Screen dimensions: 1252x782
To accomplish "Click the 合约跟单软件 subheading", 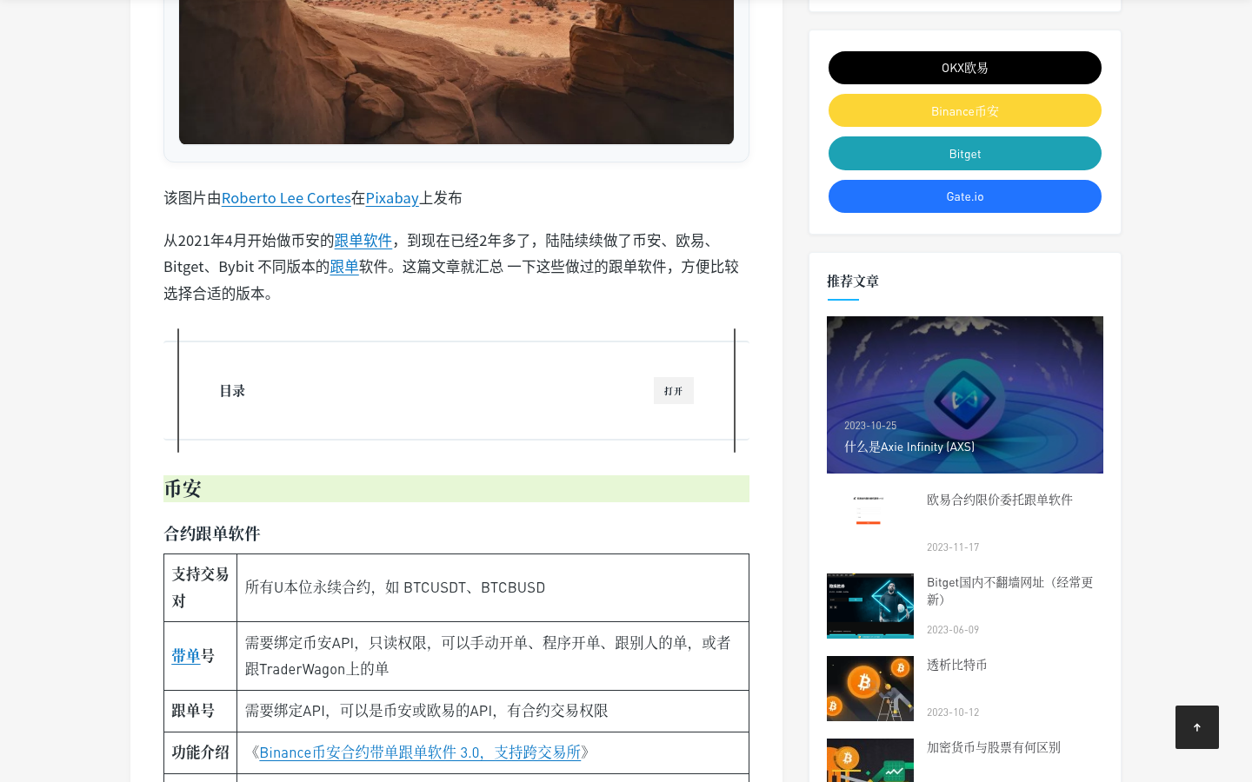I will click(x=212, y=533).
